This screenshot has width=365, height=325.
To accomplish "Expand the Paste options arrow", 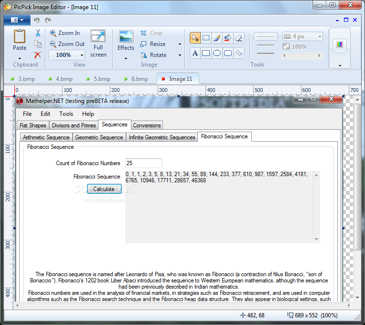I will pyautogui.click(x=20, y=58).
